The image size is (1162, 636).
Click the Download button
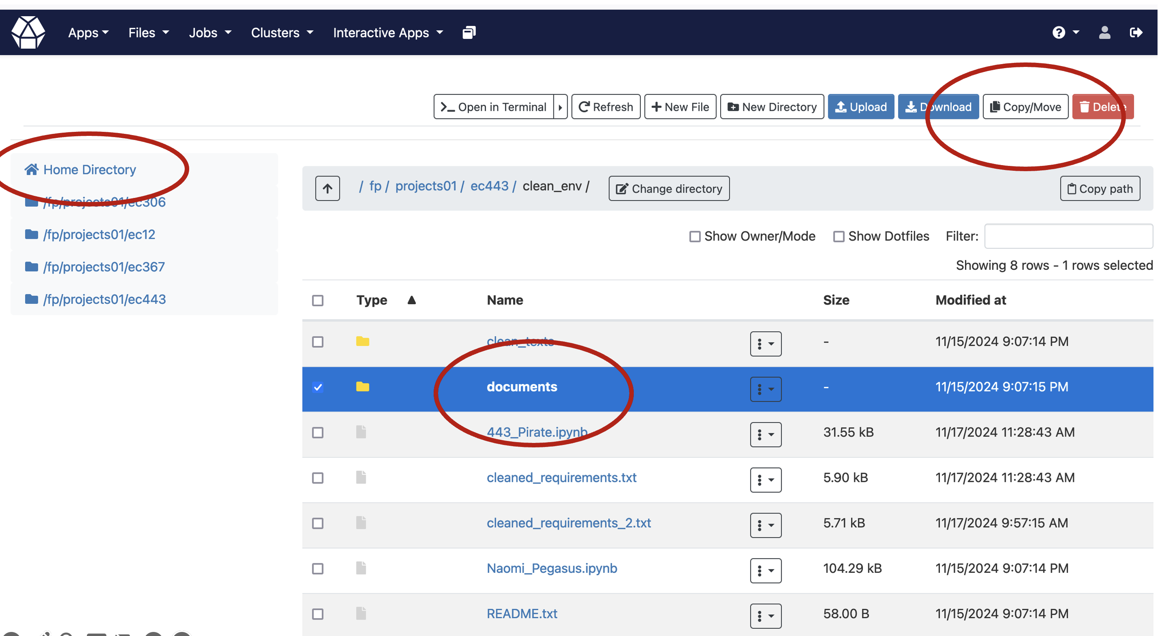[938, 107]
